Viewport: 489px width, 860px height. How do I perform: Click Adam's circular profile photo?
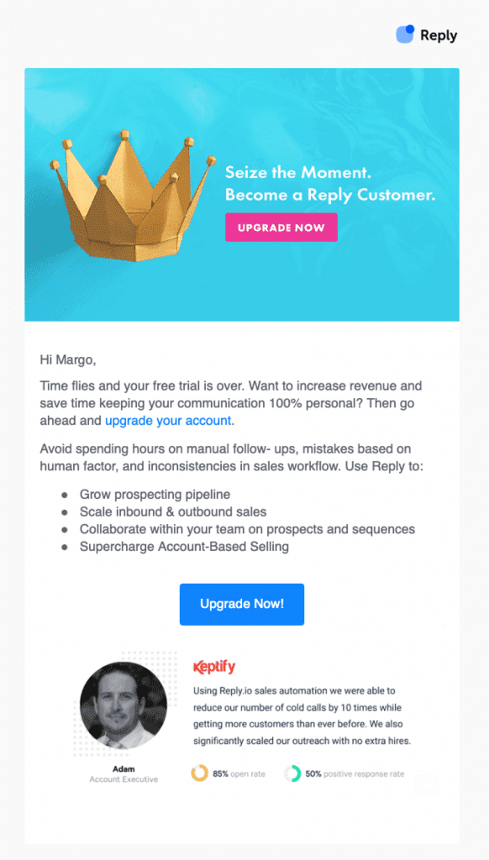tap(123, 708)
